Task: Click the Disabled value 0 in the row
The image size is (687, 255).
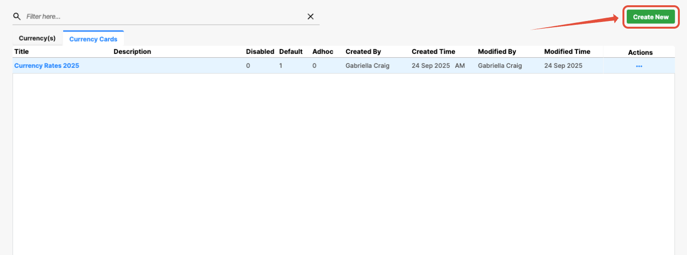Action: 248,66
